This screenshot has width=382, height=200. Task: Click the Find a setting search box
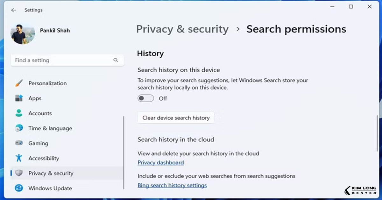coord(62,60)
